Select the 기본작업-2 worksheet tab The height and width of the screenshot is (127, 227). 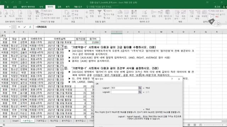pyautogui.click(x=41, y=121)
